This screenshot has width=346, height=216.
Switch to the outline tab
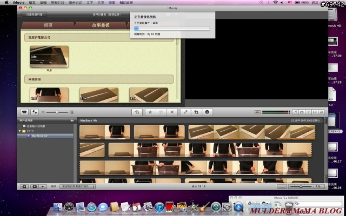pyautogui.click(x=48, y=25)
